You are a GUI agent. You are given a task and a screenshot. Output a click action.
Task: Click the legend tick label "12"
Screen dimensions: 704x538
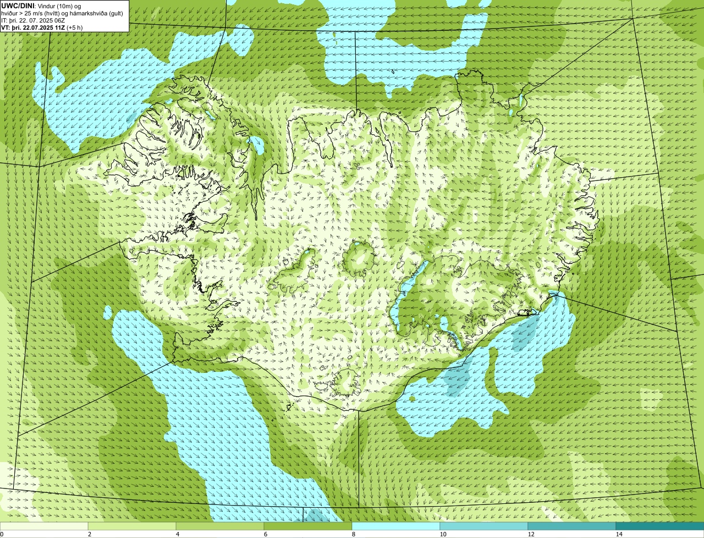click(x=531, y=534)
